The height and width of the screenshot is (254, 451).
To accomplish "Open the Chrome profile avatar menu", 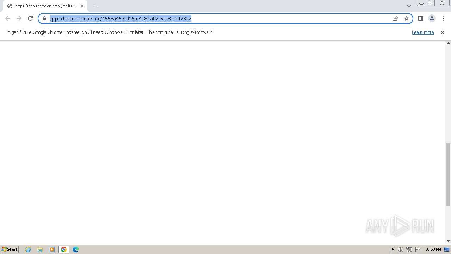I will pyautogui.click(x=432, y=18).
